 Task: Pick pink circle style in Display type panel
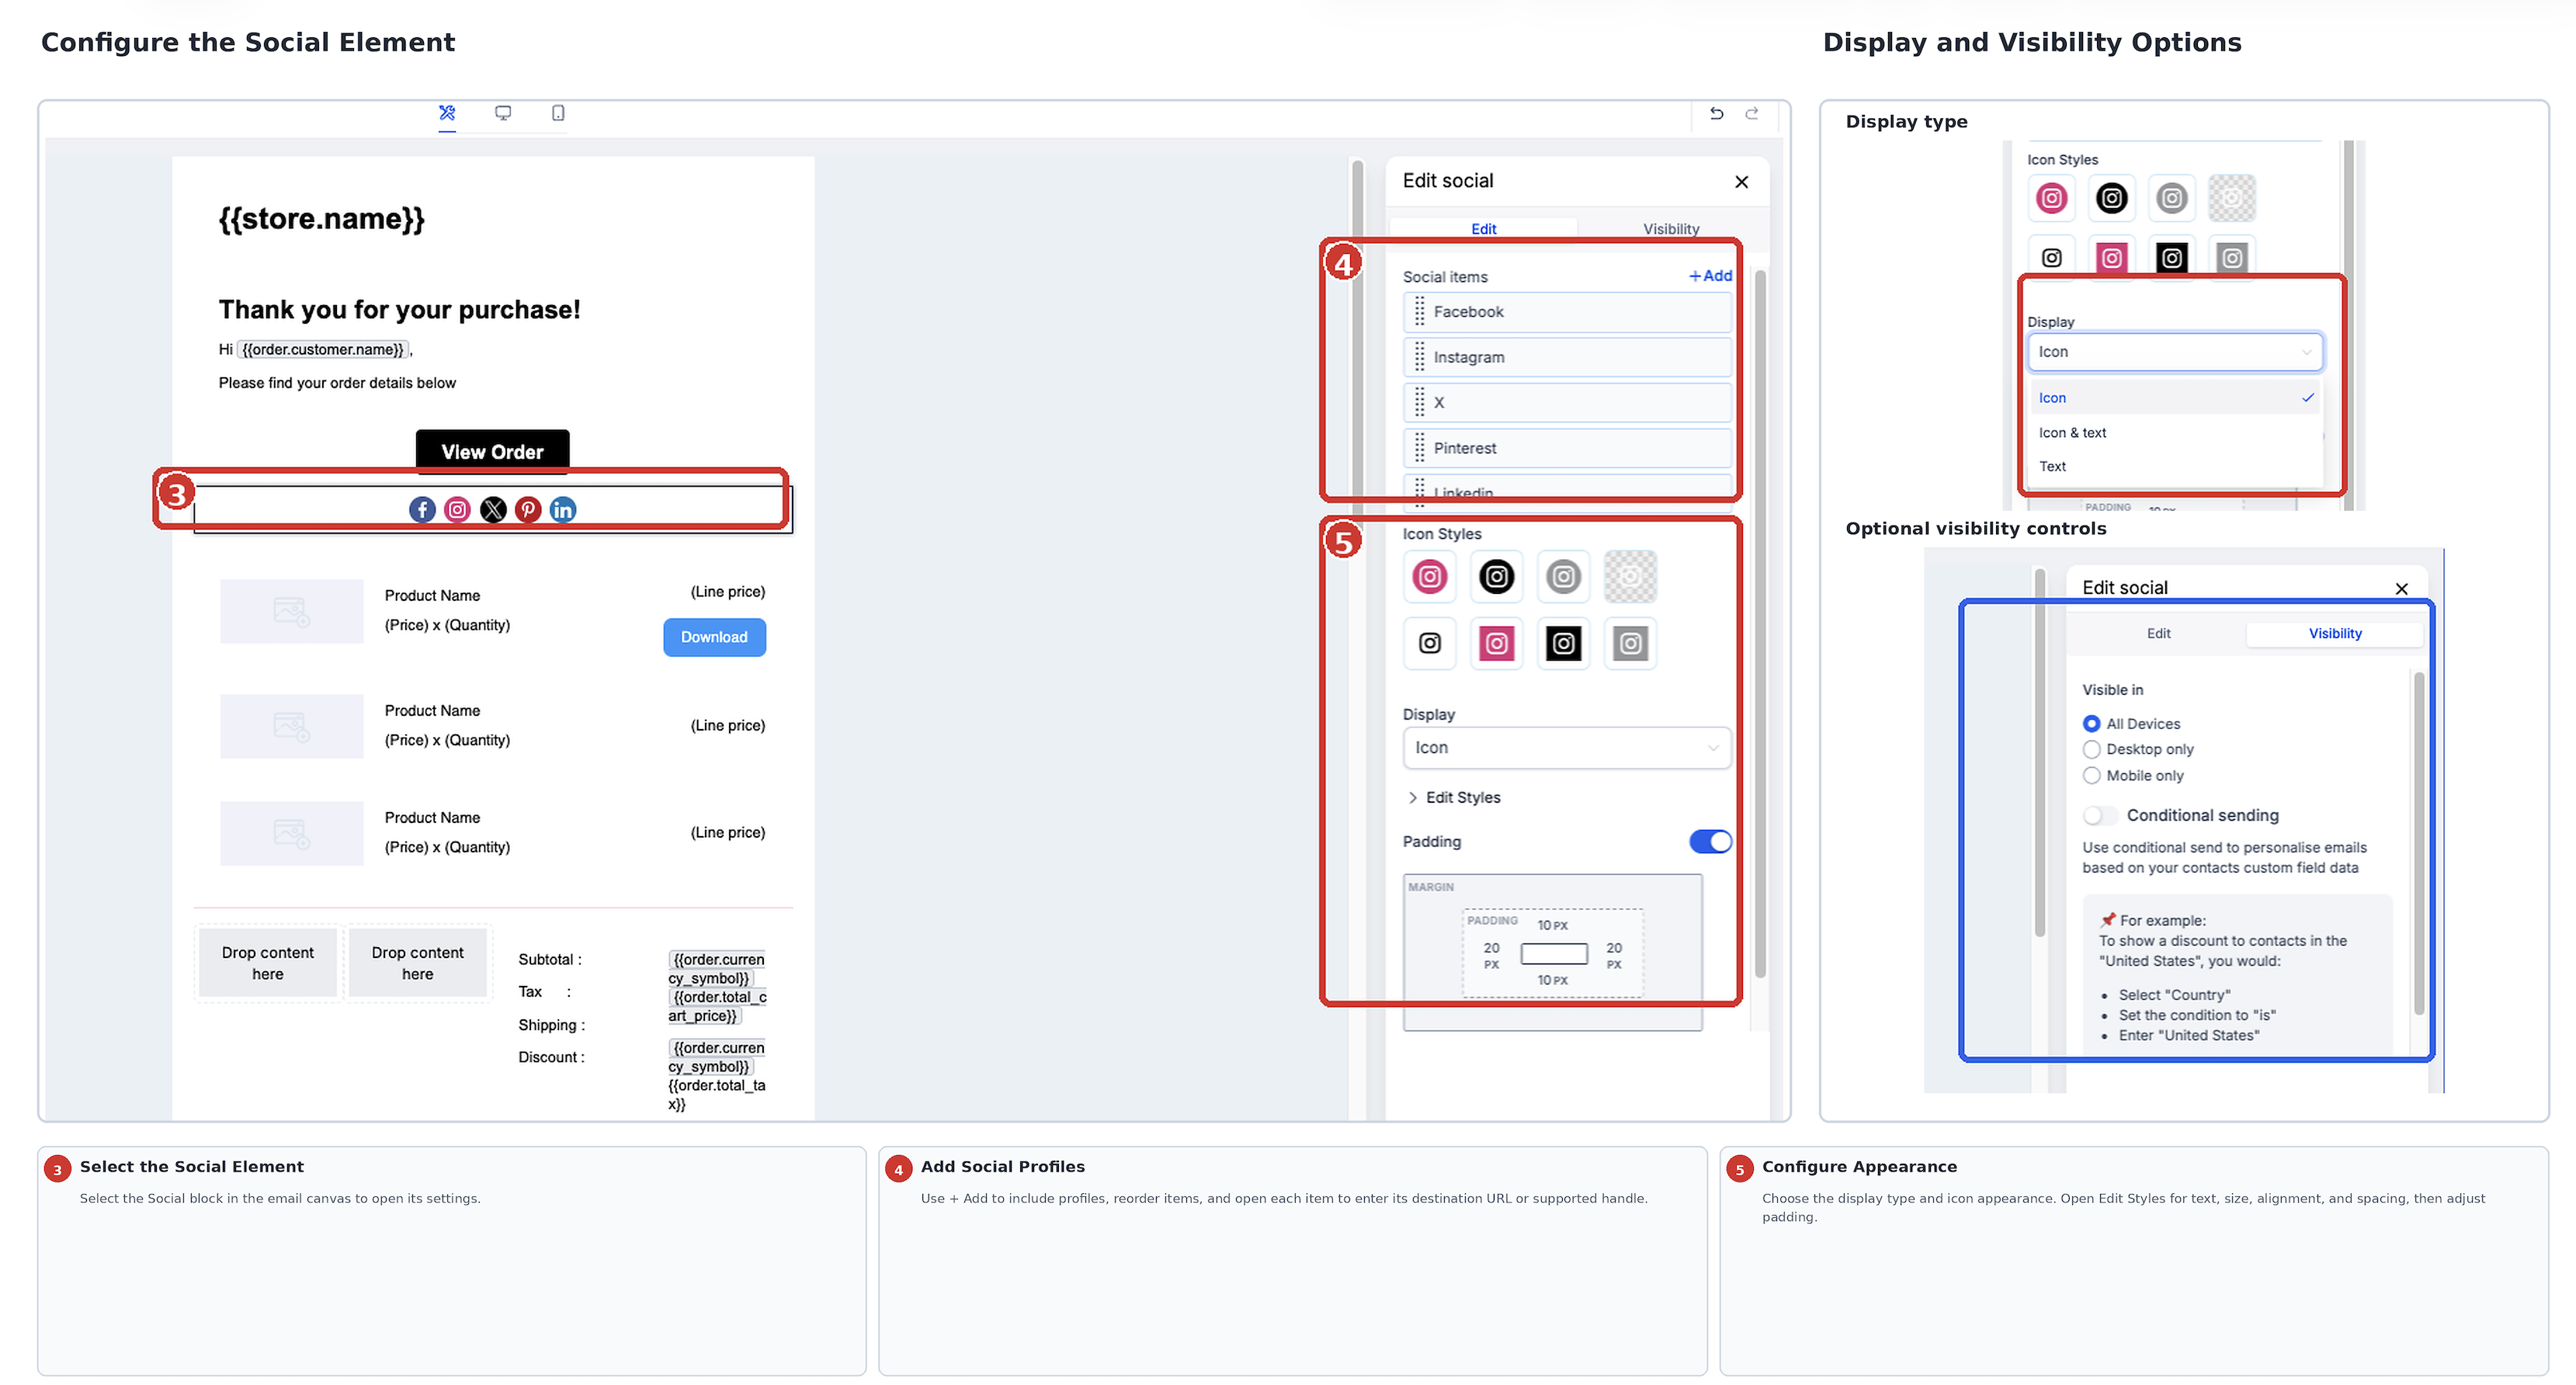[2052, 198]
